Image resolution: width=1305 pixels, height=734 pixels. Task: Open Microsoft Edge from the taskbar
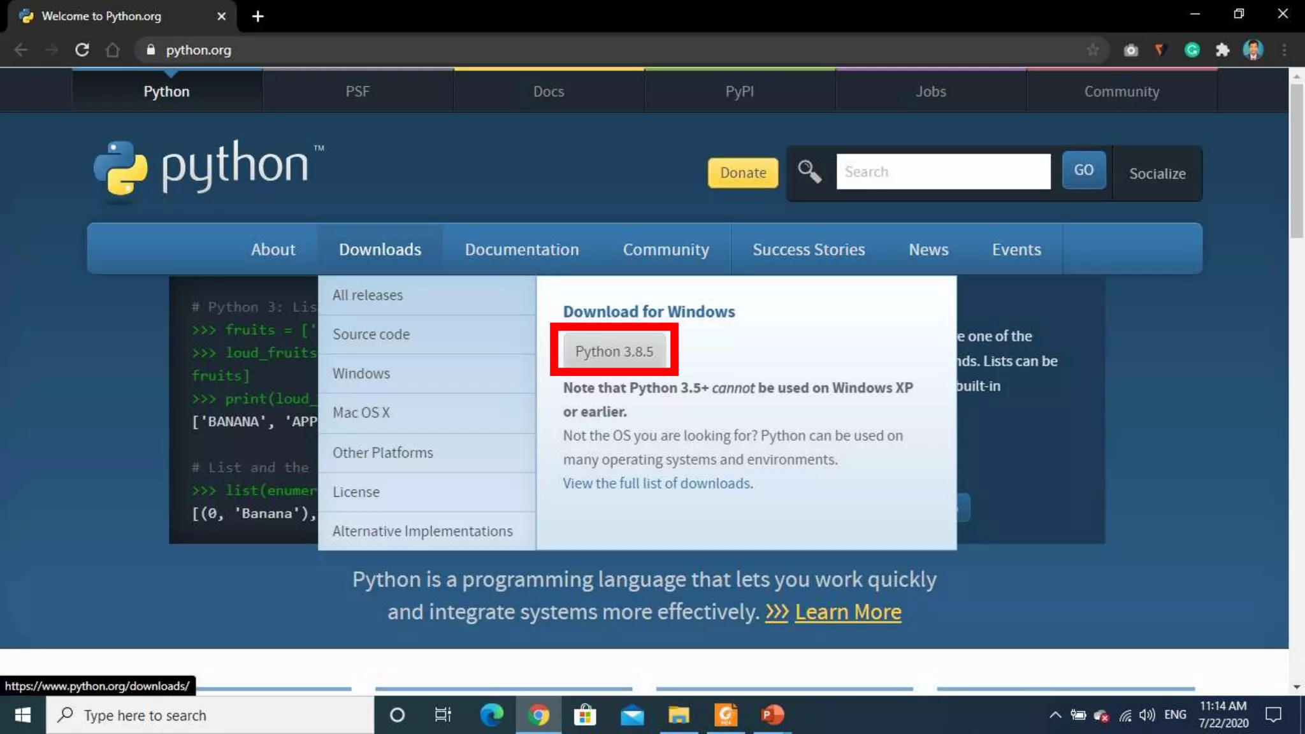pyautogui.click(x=491, y=715)
